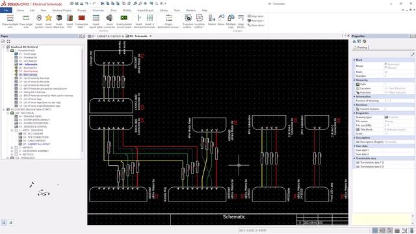
Task: Open the Connection label dropdown
Action: point(81,25)
